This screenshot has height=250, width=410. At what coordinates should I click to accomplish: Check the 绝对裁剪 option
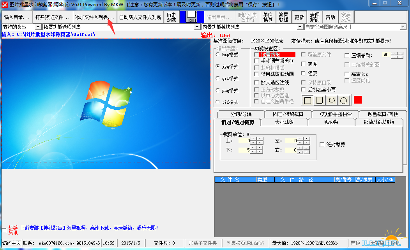322,145
